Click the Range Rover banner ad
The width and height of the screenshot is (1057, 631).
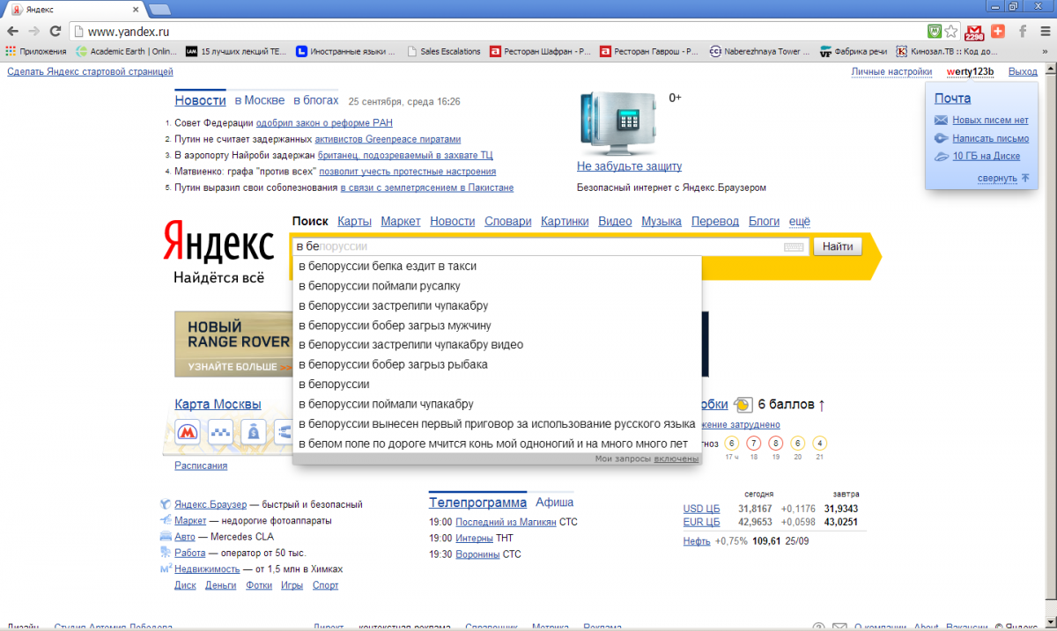[x=233, y=344]
